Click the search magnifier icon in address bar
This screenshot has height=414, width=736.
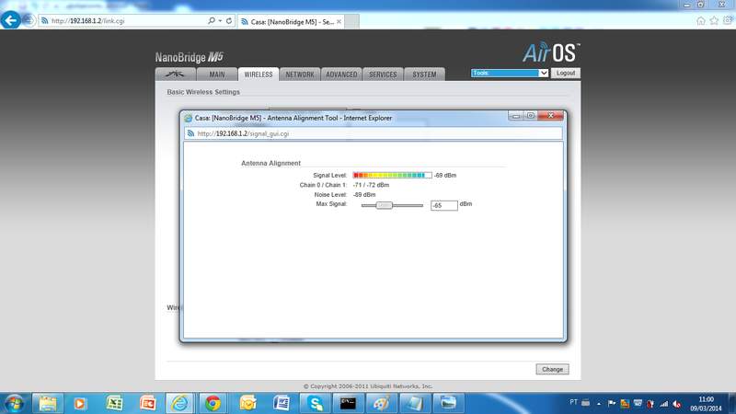tap(212, 20)
